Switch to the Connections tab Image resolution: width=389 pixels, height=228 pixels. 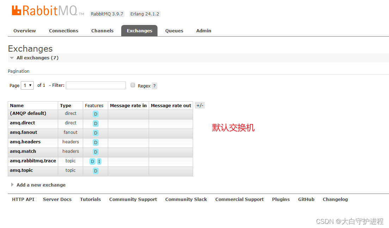point(63,31)
